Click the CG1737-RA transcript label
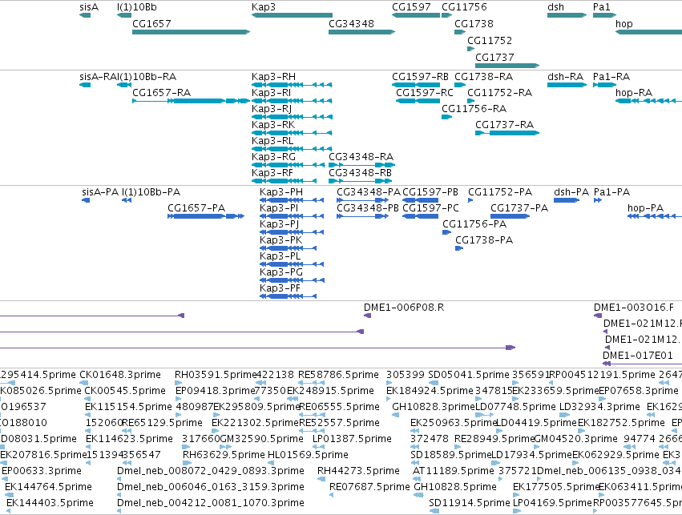This screenshot has width=682, height=515. (x=505, y=125)
